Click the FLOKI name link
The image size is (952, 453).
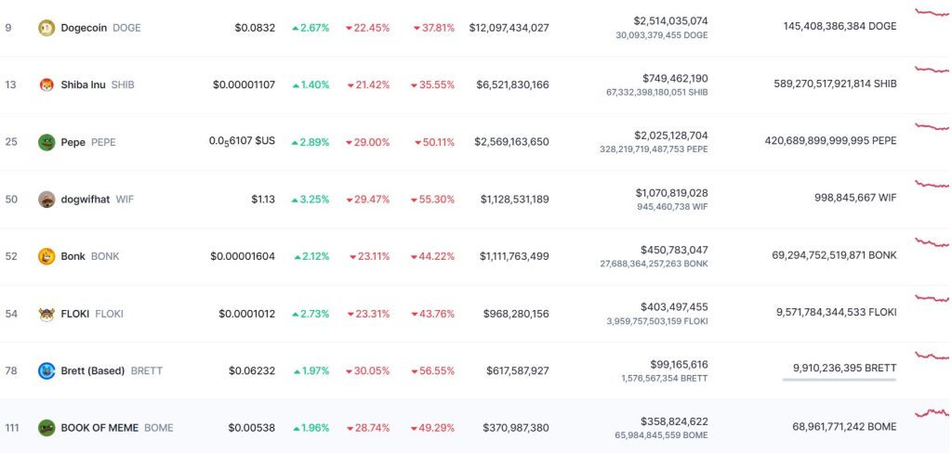click(75, 314)
